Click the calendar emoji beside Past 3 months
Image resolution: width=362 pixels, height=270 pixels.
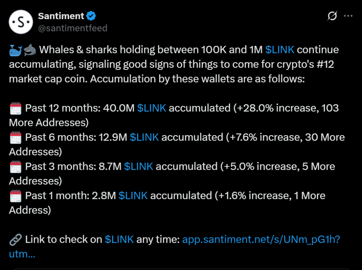coord(16,167)
